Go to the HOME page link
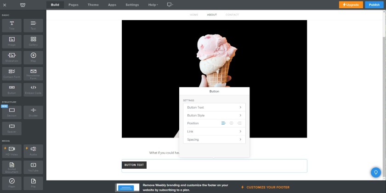The image size is (386, 193). [194, 15]
